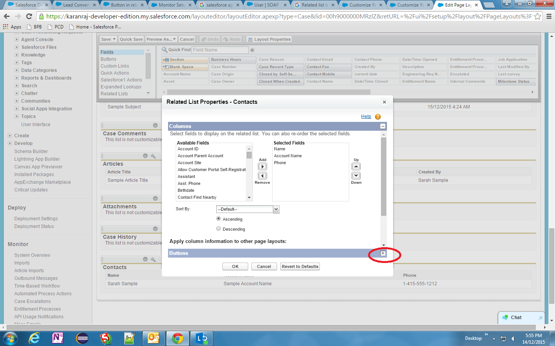Select Quick Actions in palette list
555x346 pixels.
(x=115, y=73)
